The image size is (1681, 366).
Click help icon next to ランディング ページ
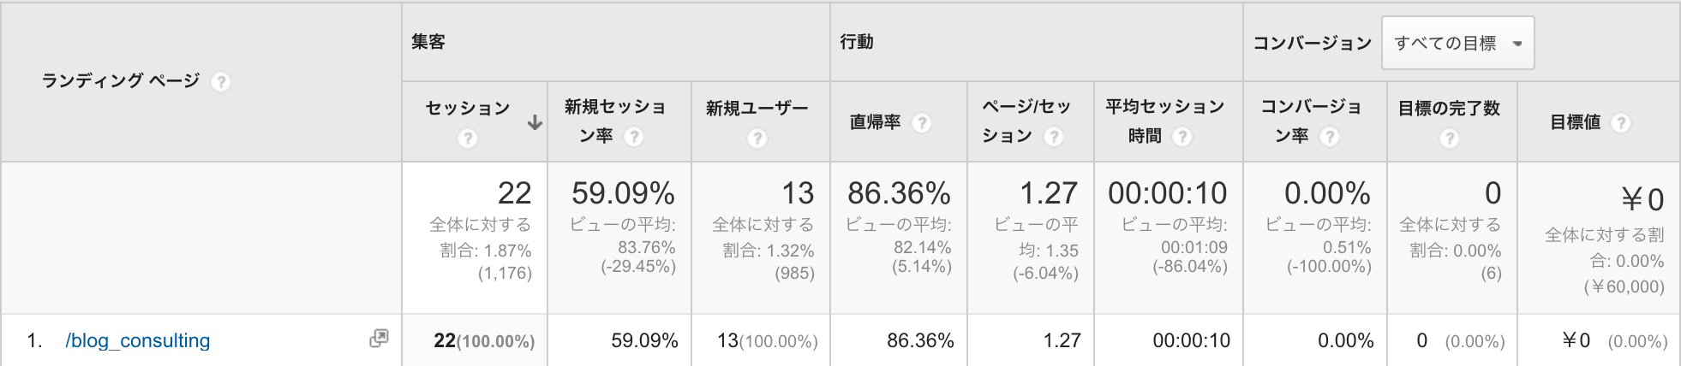point(220,82)
